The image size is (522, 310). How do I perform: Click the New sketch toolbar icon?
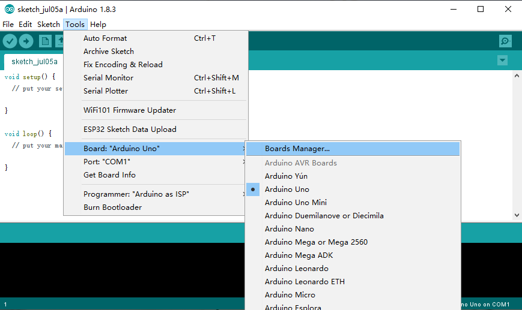(45, 41)
